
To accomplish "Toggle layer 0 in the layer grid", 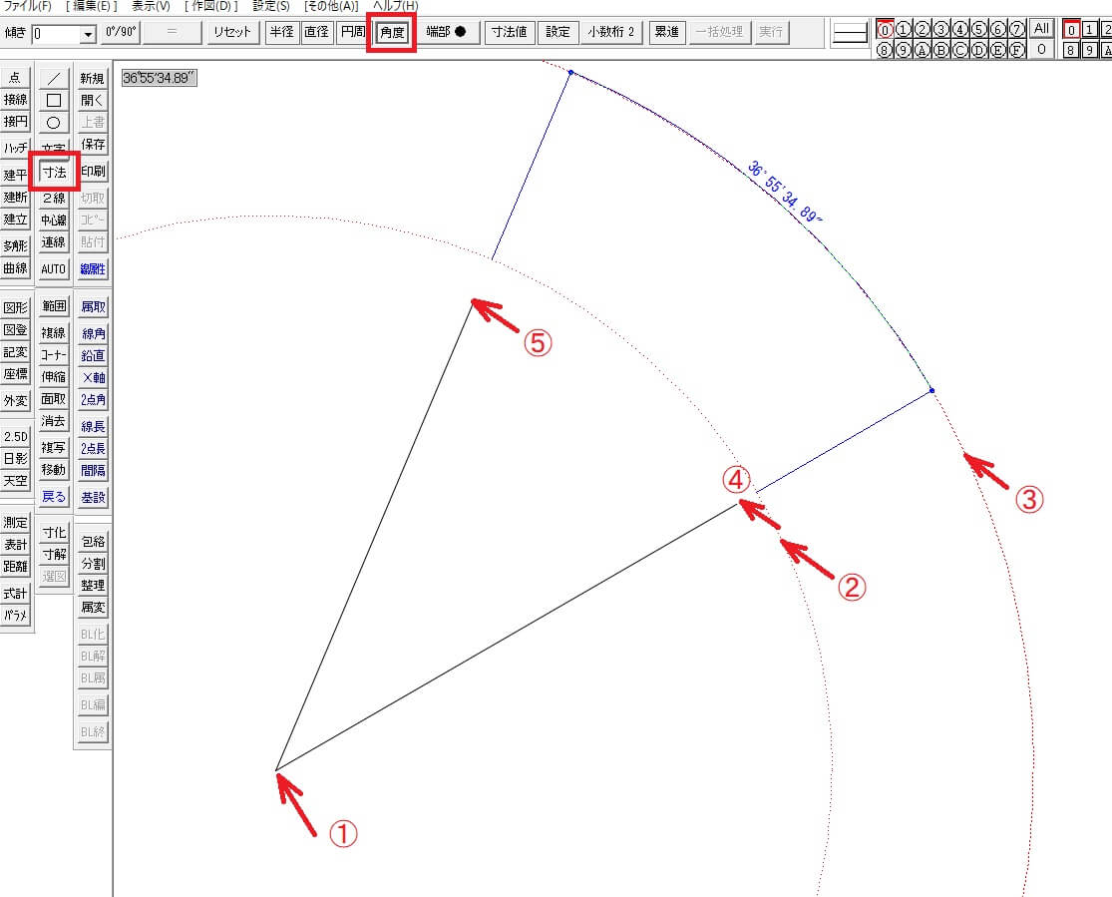I will click(885, 29).
